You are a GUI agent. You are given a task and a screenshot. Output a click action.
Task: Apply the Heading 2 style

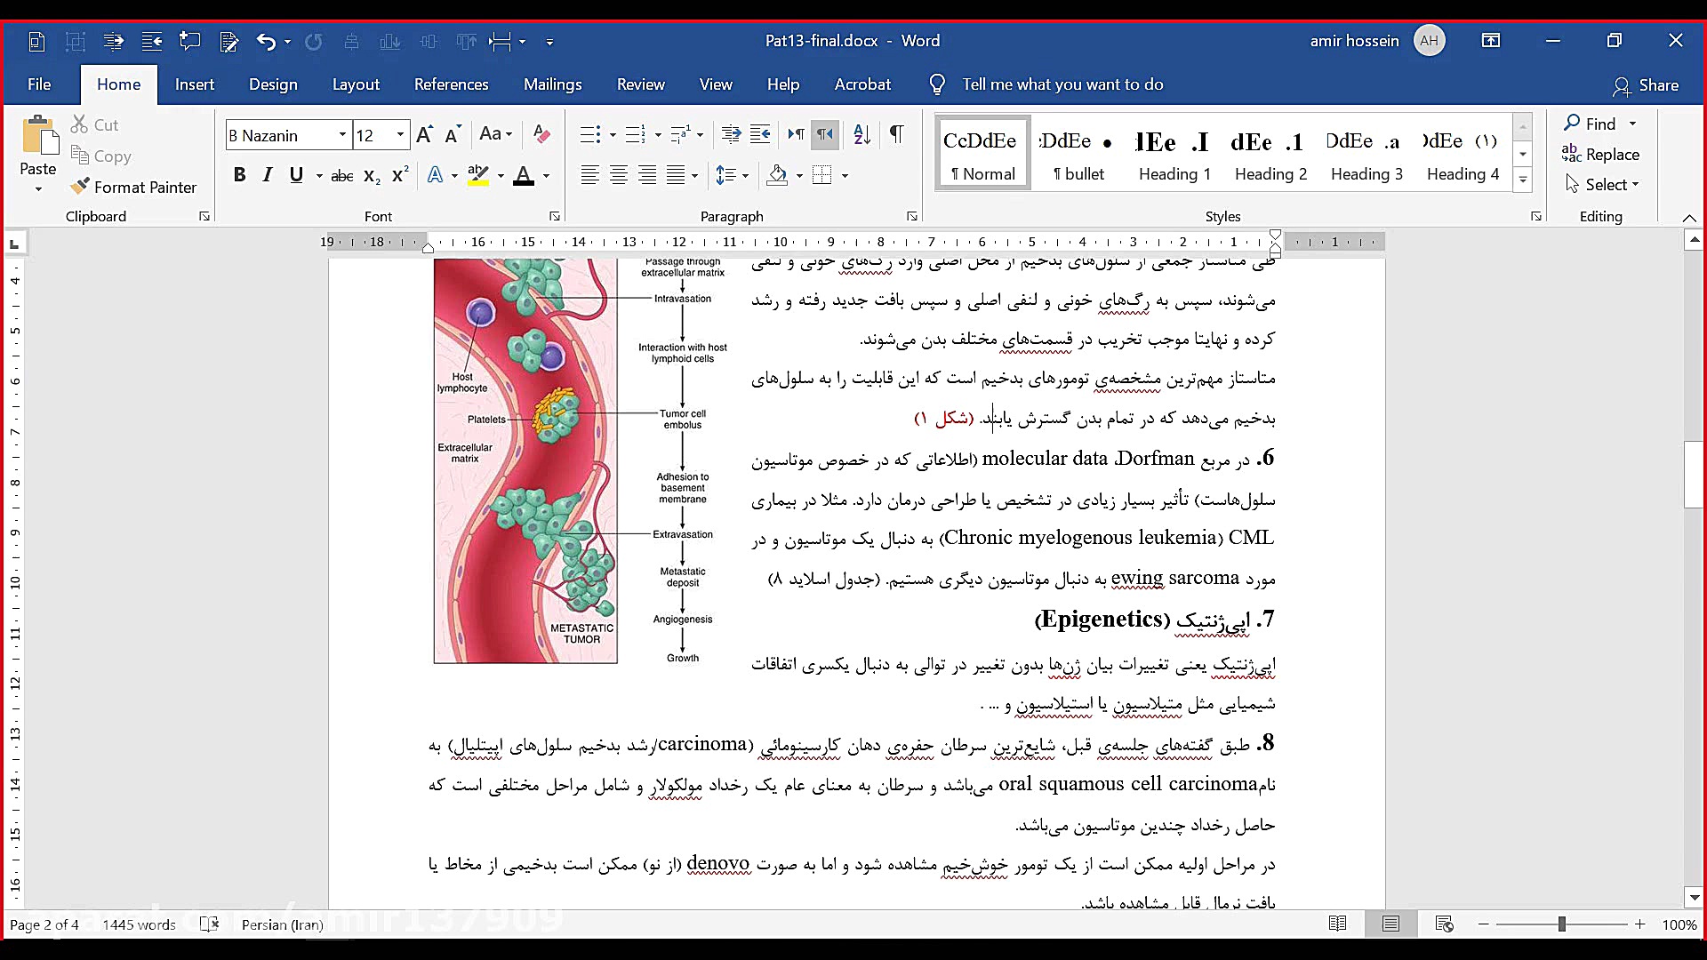1270,153
